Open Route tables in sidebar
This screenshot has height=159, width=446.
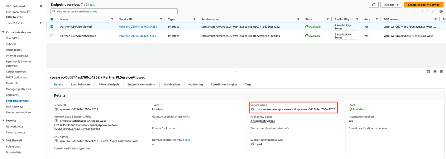(x=14, y=50)
